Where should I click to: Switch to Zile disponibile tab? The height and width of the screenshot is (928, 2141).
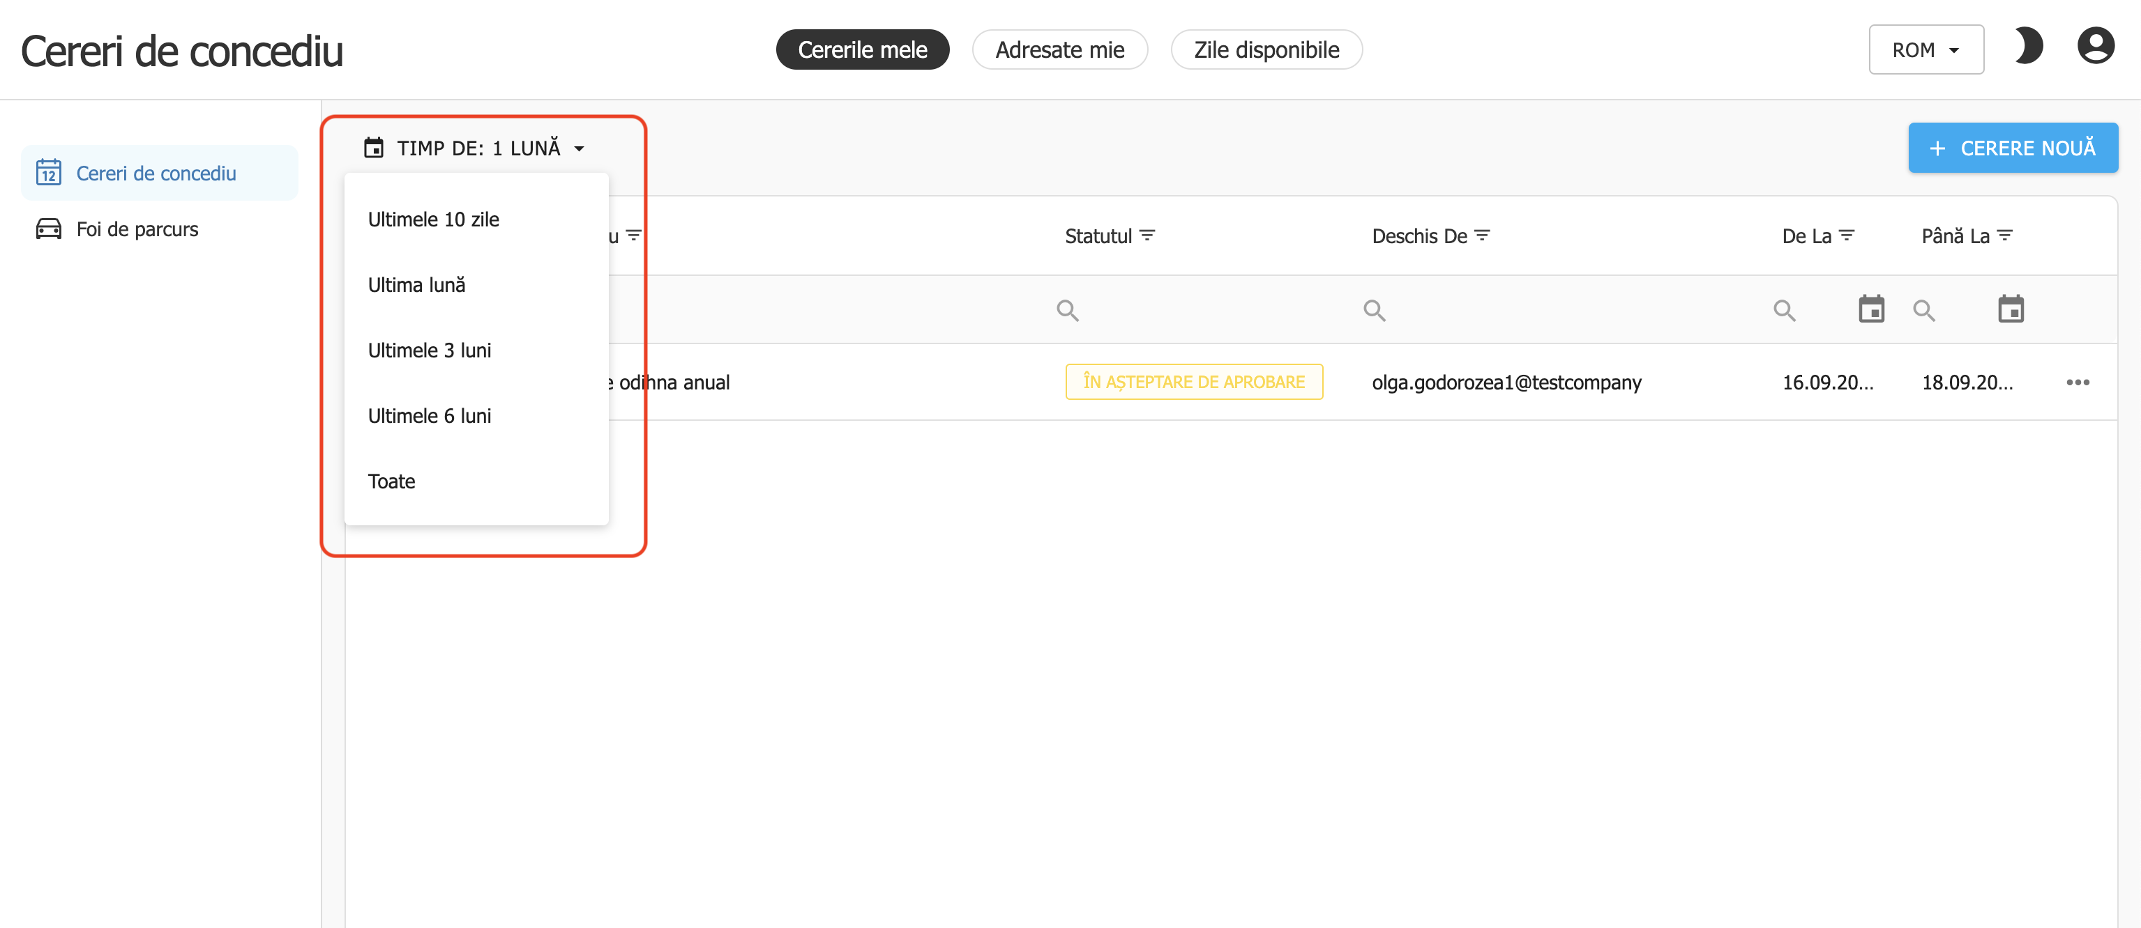coord(1266,51)
